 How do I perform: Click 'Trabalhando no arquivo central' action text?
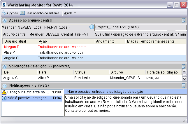[x=63, y=47]
